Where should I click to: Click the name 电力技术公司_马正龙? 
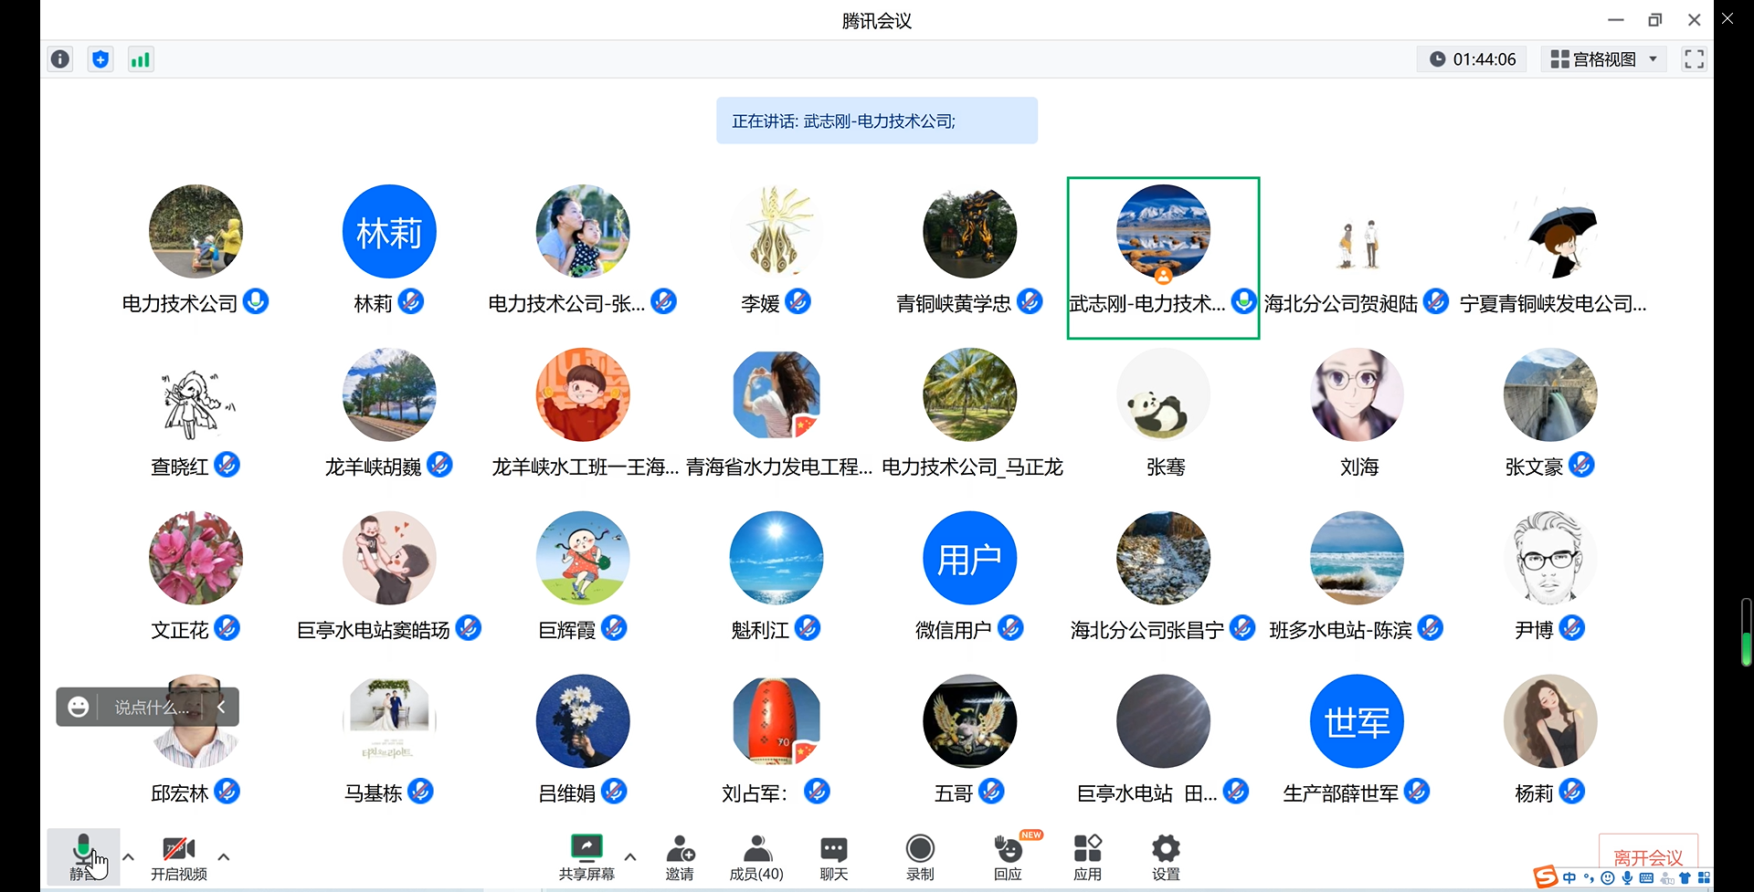click(x=972, y=467)
